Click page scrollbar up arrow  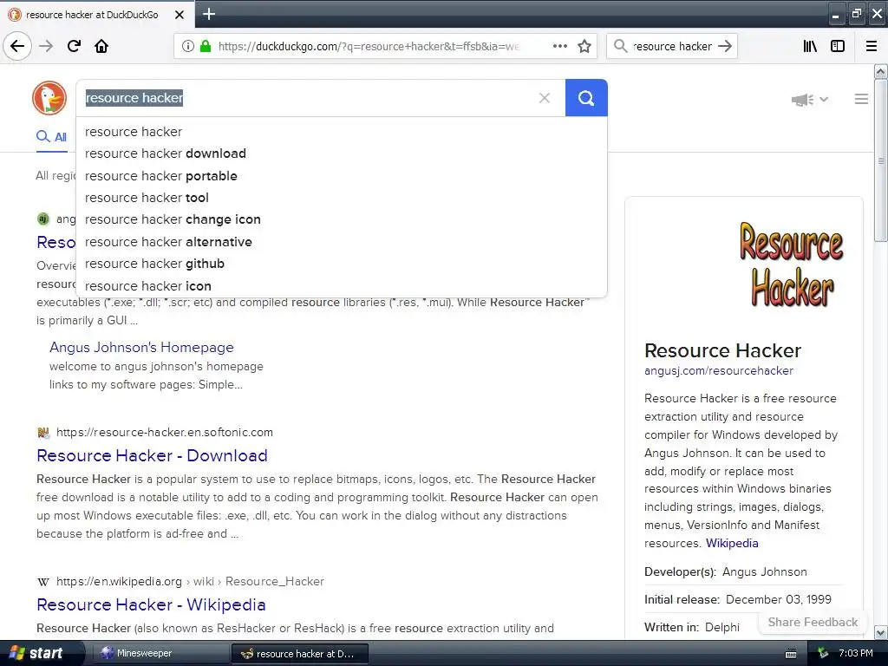click(x=881, y=71)
